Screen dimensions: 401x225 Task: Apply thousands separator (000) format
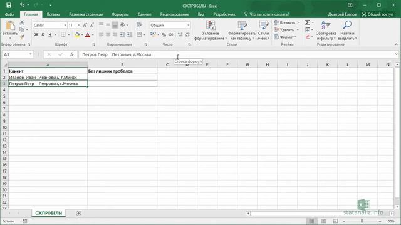coord(171,35)
